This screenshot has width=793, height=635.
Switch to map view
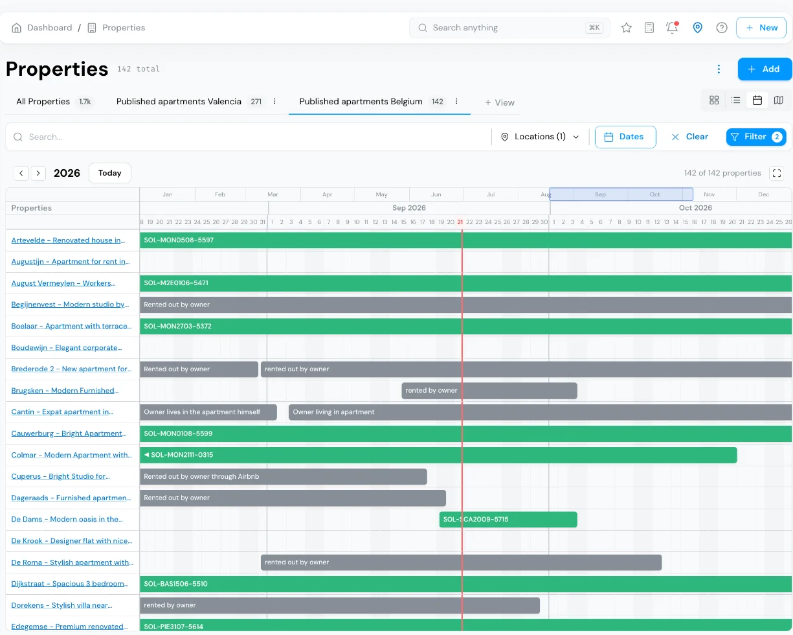coord(779,100)
